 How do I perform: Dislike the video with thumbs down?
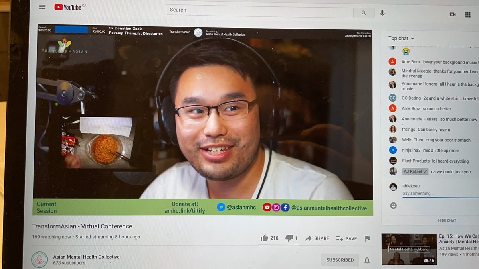pyautogui.click(x=289, y=238)
